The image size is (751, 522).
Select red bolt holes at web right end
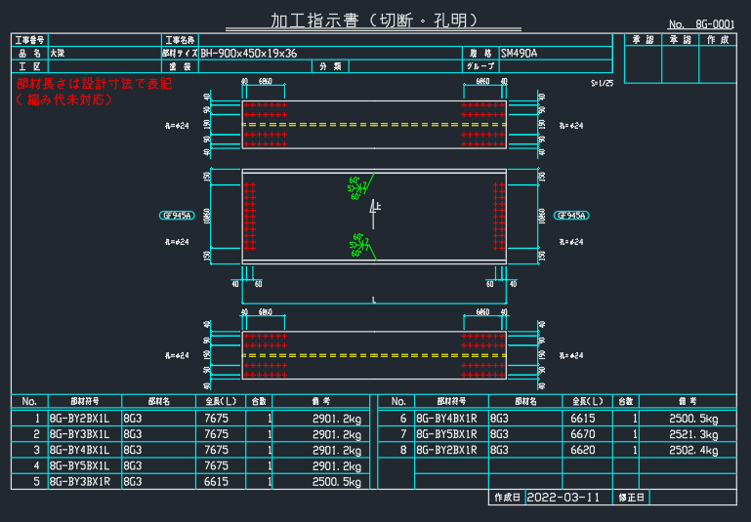pyautogui.click(x=498, y=216)
